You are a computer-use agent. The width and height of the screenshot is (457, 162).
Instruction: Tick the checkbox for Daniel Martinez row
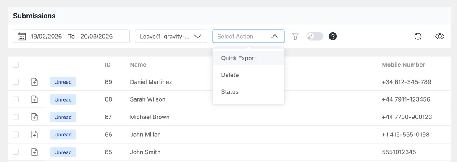point(16,82)
